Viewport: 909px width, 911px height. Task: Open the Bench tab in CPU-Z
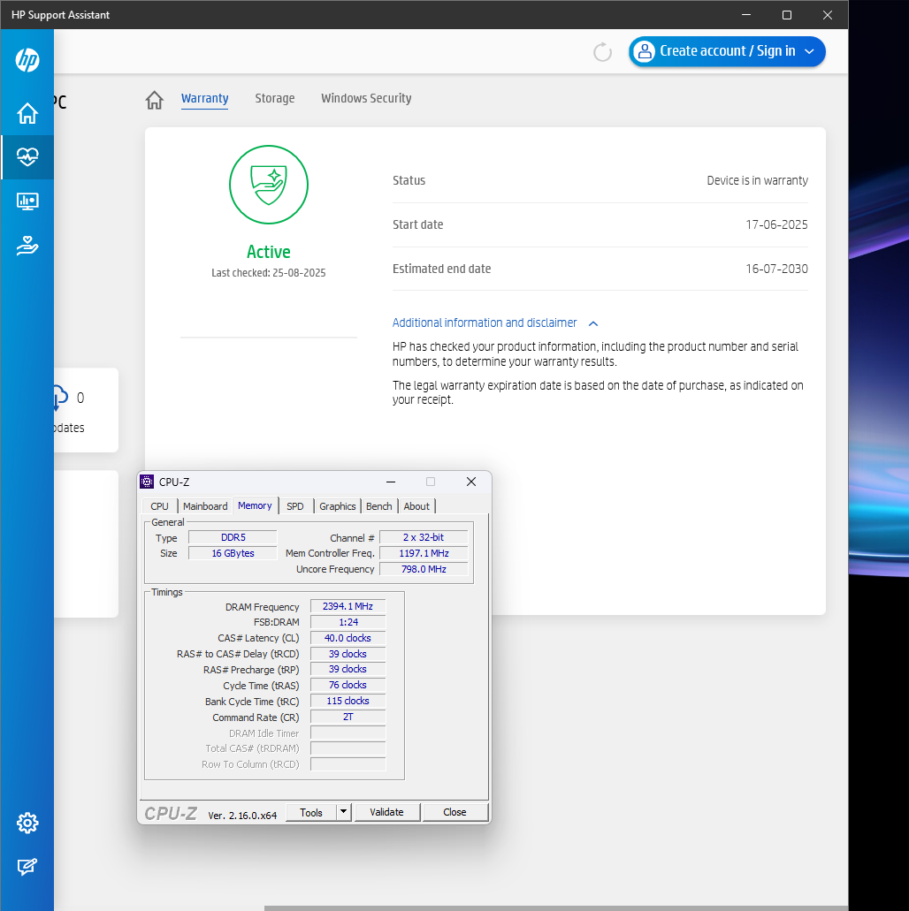click(x=378, y=506)
